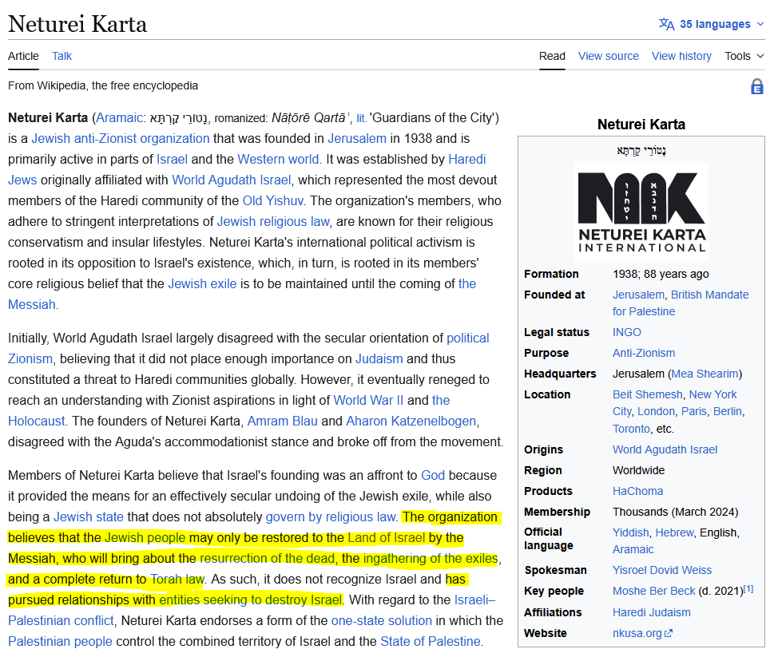Click the Old Yishuv link
This screenshot has height=657, width=778.
(273, 201)
